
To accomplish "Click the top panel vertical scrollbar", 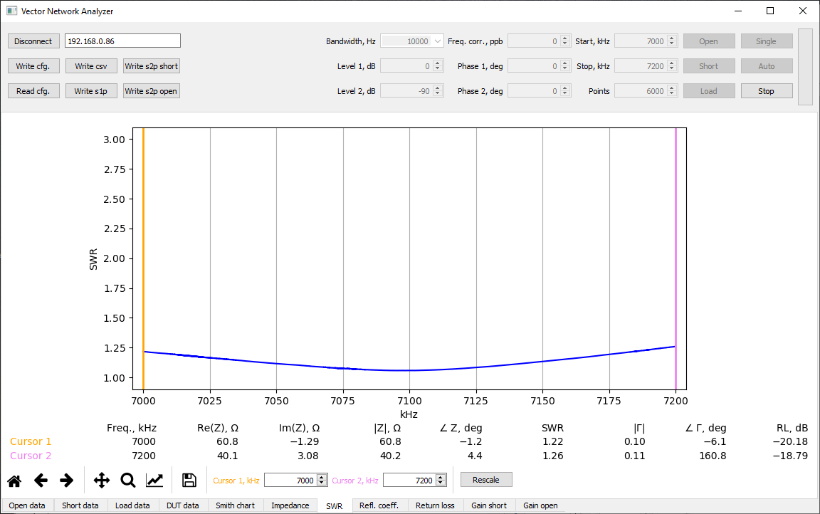I will pos(805,67).
